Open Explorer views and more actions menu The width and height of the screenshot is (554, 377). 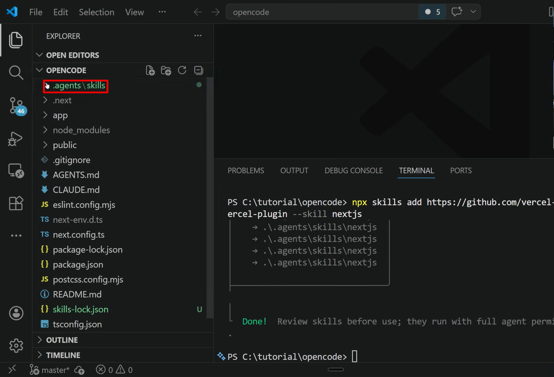[x=198, y=36]
